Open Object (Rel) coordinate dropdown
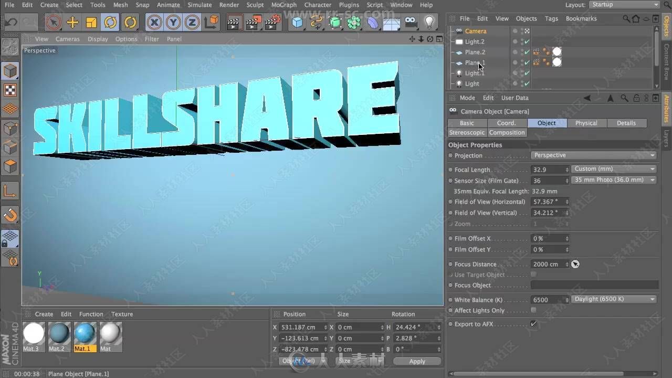Viewport: 672px width, 378px height. coord(302,361)
